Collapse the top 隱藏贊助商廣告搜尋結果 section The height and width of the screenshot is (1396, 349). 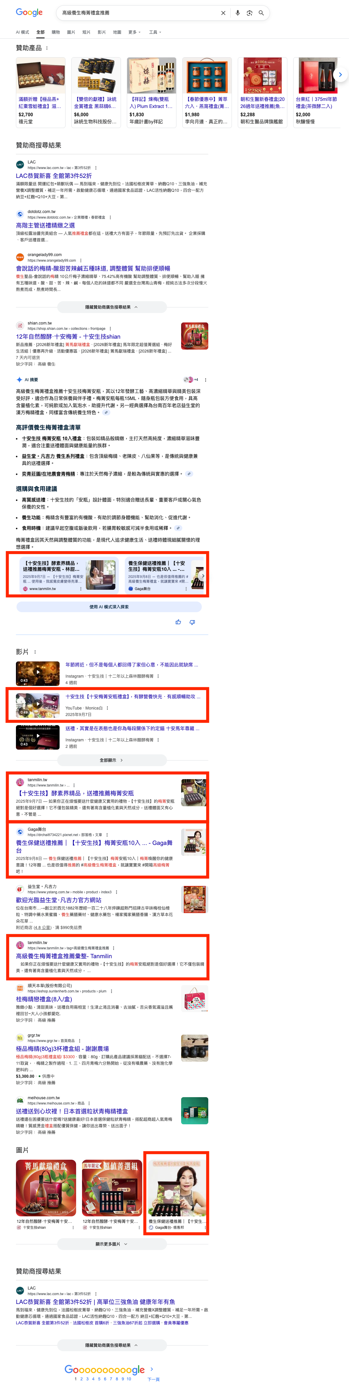pyautogui.click(x=112, y=307)
